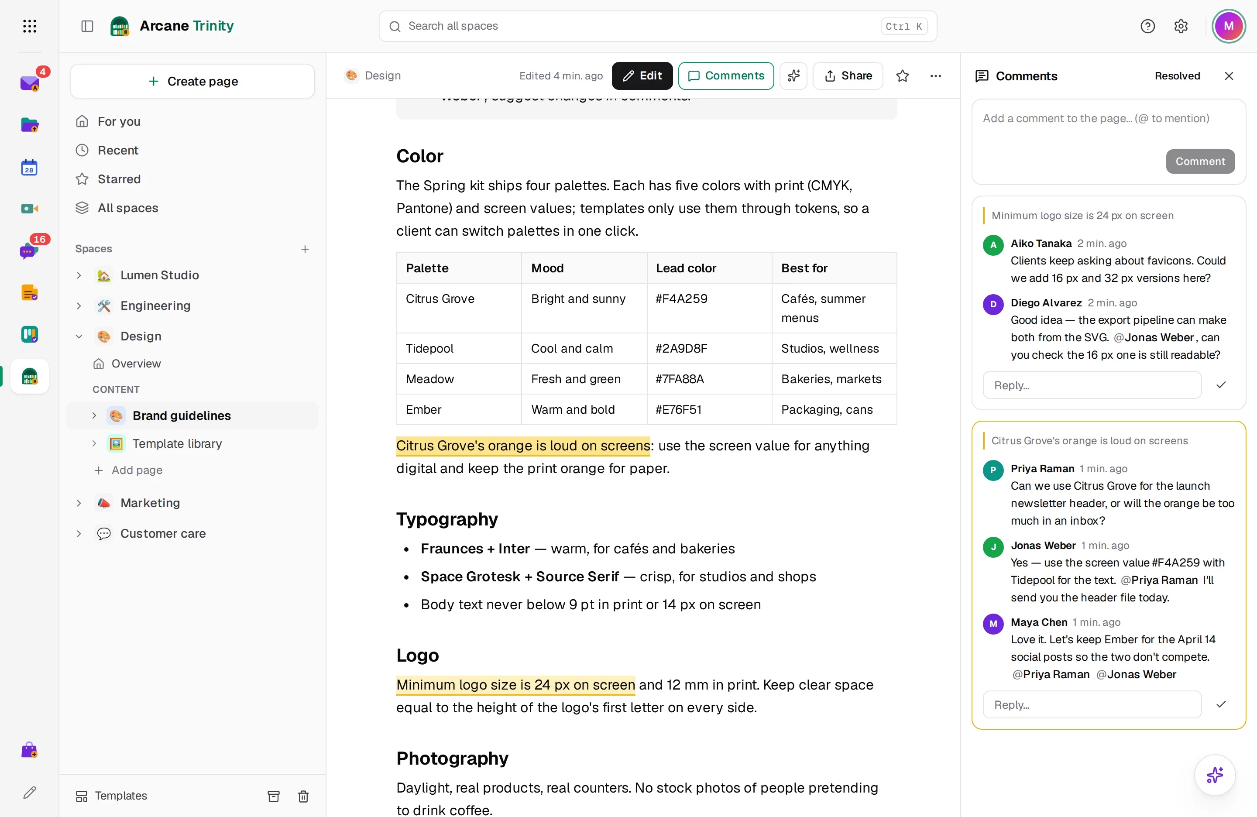The image size is (1257, 817).
Task: Resolve the favicon logo size comment thread
Action: [x=1221, y=385]
